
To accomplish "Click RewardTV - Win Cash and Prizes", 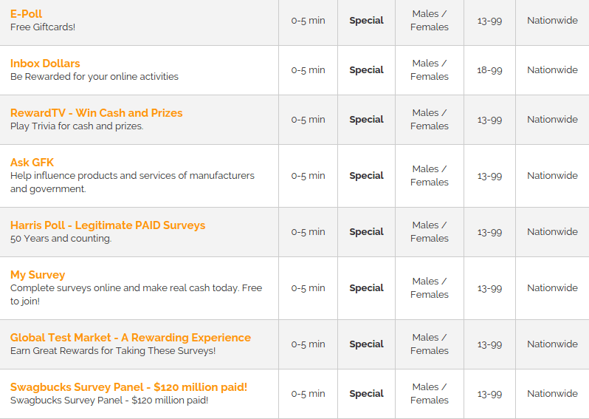I will 96,113.
